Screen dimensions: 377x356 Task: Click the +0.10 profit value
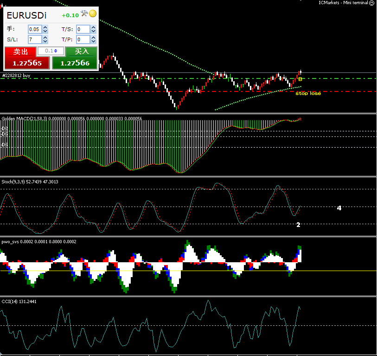(x=70, y=15)
